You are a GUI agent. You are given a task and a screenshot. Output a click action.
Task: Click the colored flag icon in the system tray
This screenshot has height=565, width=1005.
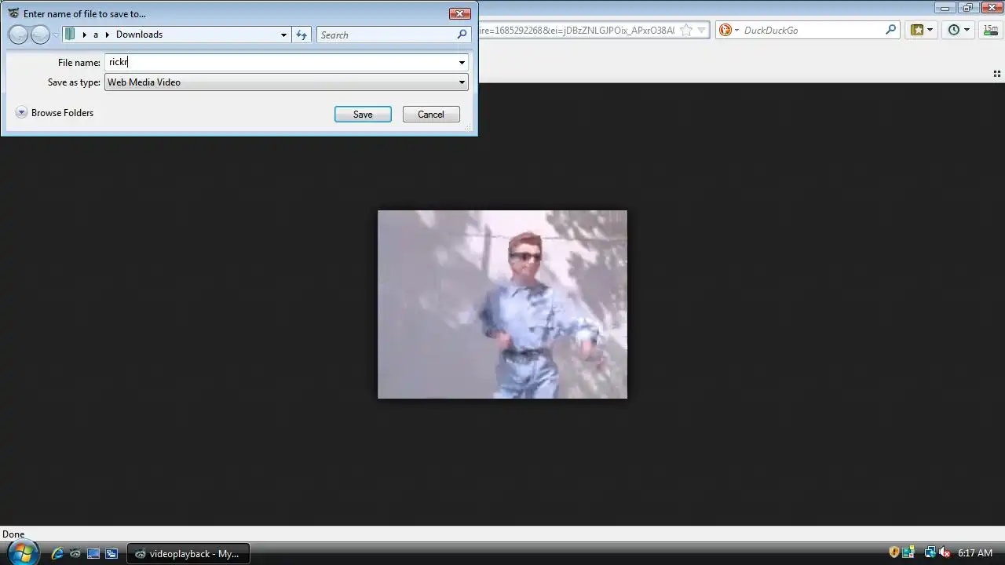[908, 552]
